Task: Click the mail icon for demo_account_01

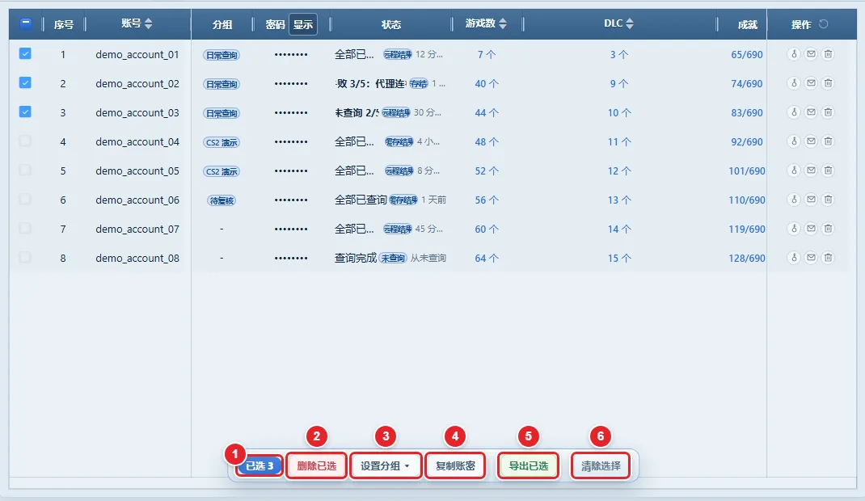Action: [x=811, y=54]
